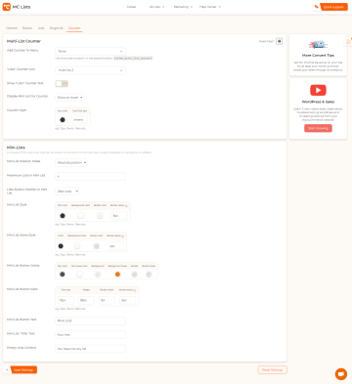Click the Reset Settings button
352x384 pixels.
point(273,370)
